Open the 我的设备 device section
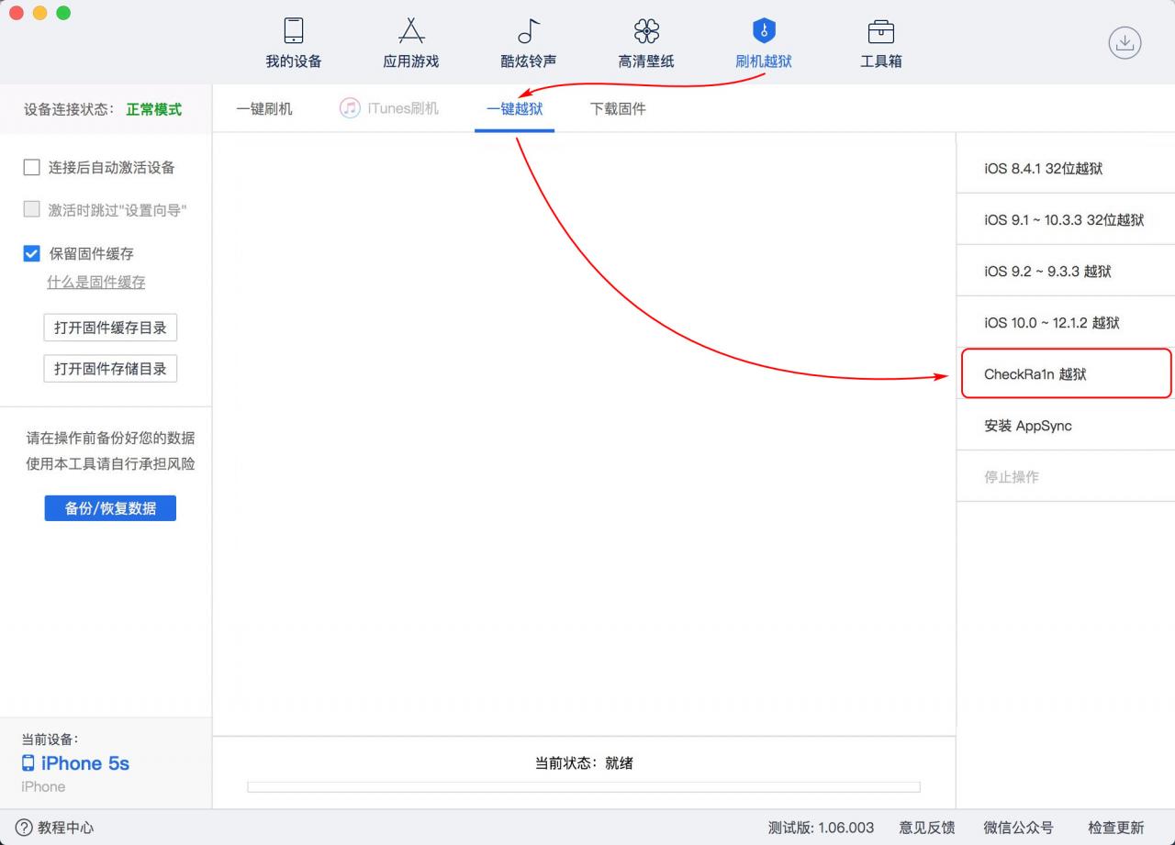The image size is (1175, 845). tap(294, 43)
